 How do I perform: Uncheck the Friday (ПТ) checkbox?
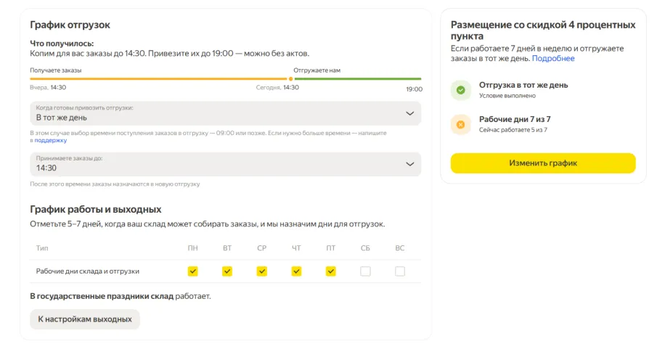pos(331,271)
